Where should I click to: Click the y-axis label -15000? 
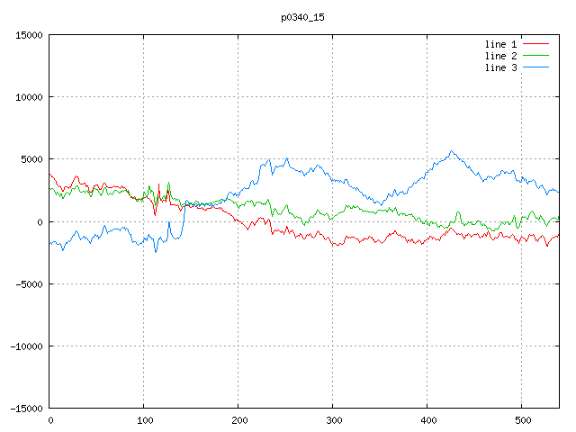[x=26, y=409]
